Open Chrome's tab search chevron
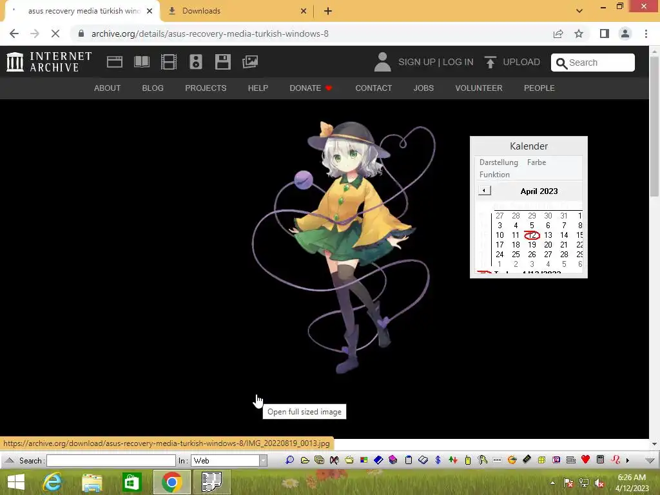Screen dimensions: 660x495 pyautogui.click(x=579, y=11)
